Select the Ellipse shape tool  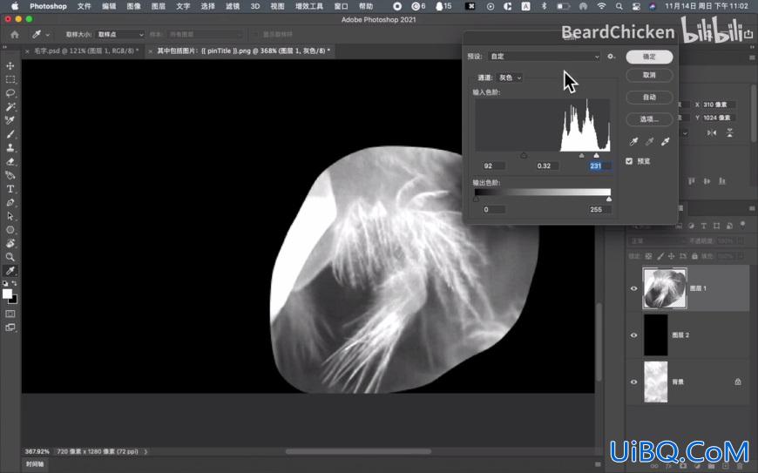pos(10,229)
